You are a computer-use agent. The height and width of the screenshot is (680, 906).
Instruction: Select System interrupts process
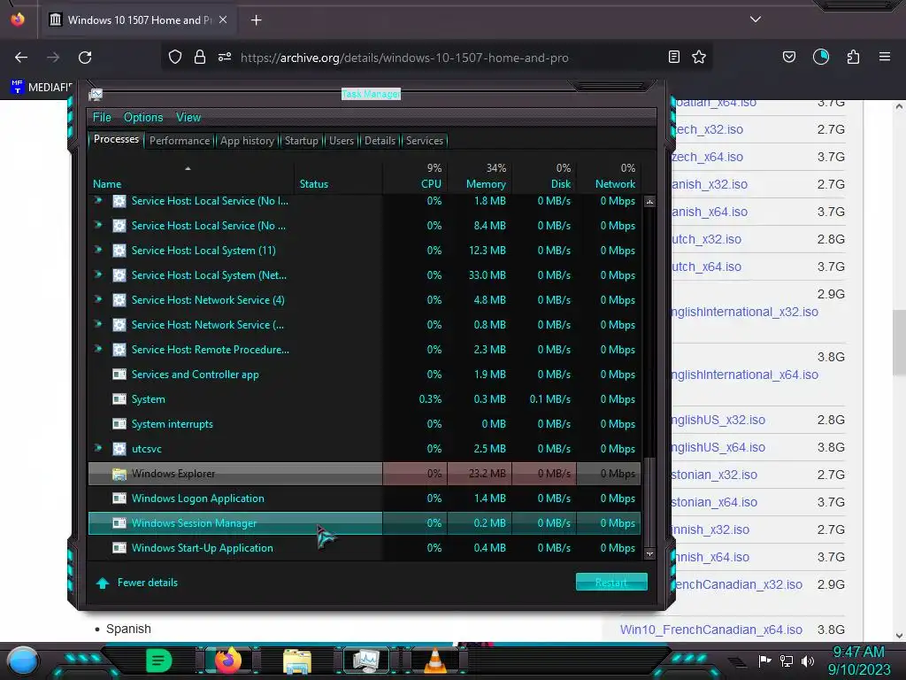(364, 424)
